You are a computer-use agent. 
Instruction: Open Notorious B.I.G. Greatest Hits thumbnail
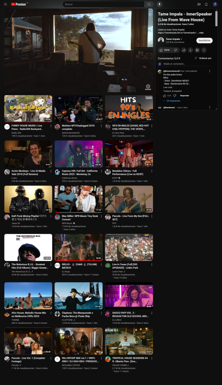click(x=28, y=247)
